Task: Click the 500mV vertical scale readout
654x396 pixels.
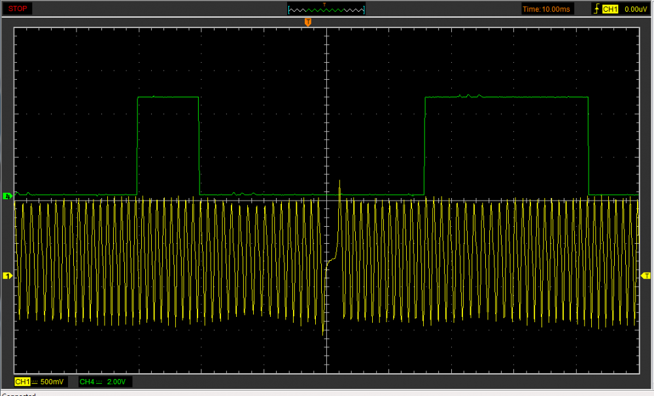Action: [52, 381]
